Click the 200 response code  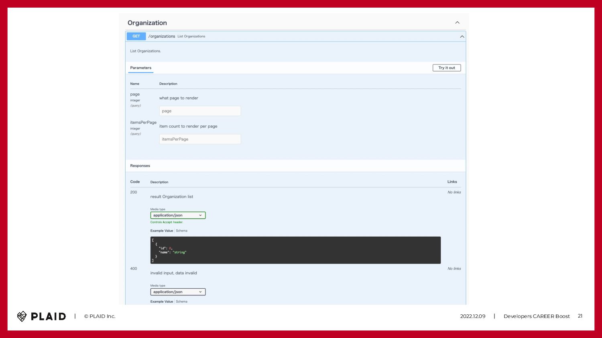coord(134,192)
